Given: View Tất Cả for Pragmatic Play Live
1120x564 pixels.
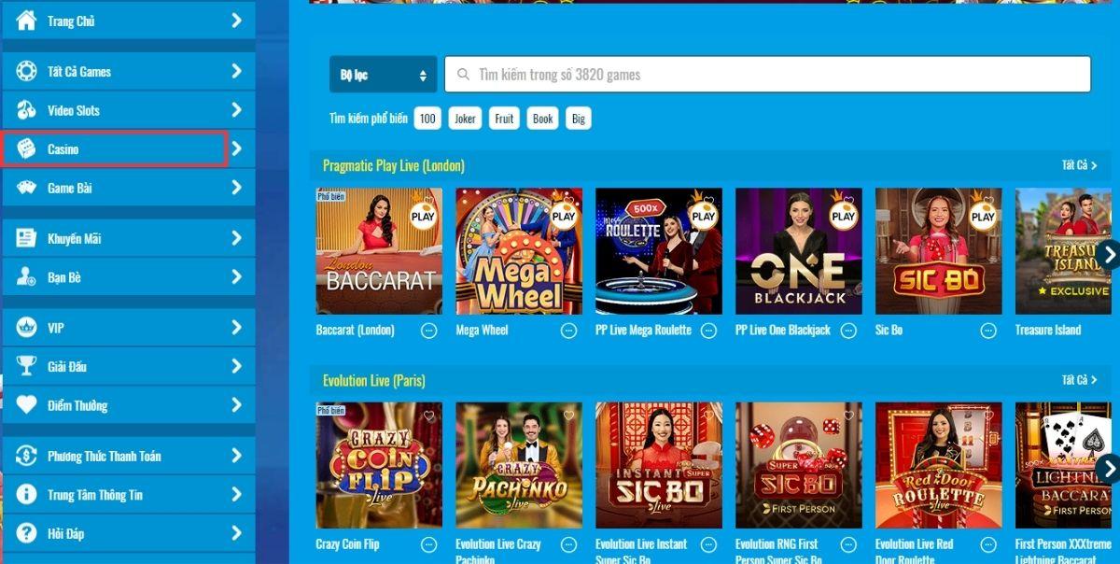Looking at the screenshot, I should (1079, 165).
